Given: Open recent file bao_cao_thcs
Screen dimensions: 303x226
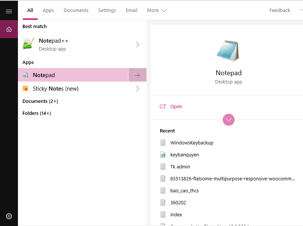Looking at the screenshot, I should [x=185, y=190].
